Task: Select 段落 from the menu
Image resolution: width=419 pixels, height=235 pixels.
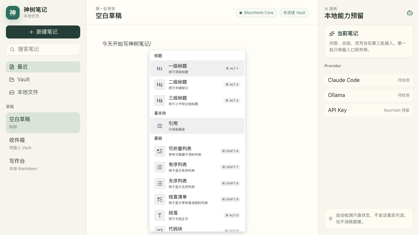Action: [x=197, y=215]
